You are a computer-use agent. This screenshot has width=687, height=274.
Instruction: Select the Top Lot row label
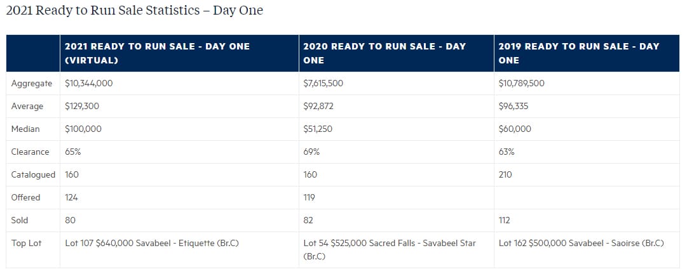pos(26,243)
